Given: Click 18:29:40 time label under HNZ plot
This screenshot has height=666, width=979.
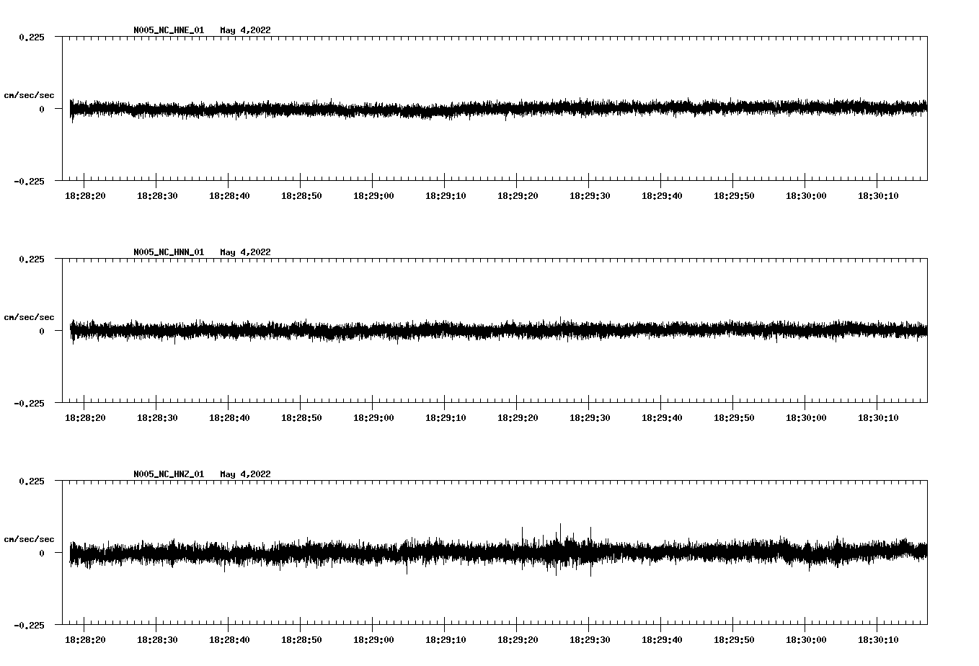Looking at the screenshot, I should [662, 640].
